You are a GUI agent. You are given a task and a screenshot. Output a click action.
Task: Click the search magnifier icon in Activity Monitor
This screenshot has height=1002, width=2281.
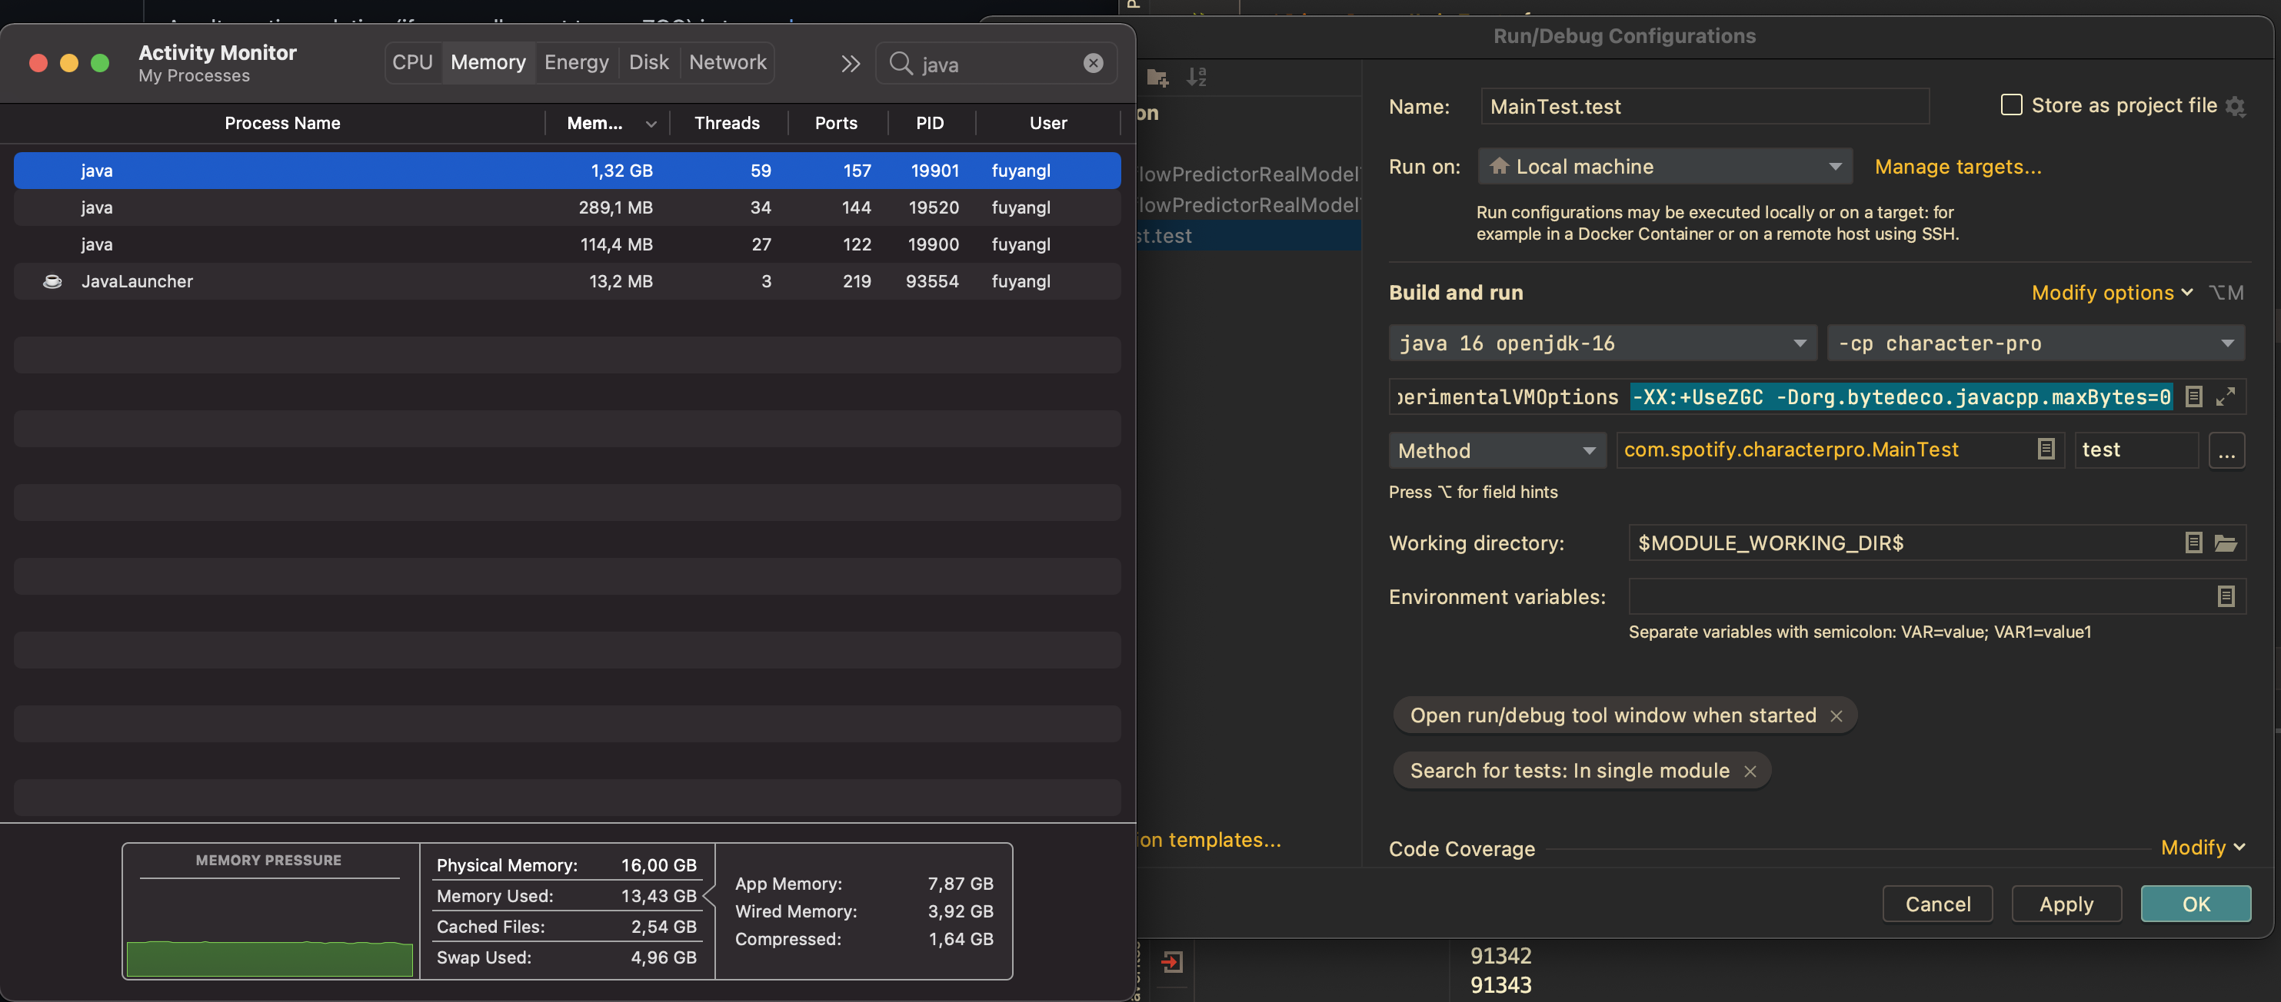pos(901,64)
